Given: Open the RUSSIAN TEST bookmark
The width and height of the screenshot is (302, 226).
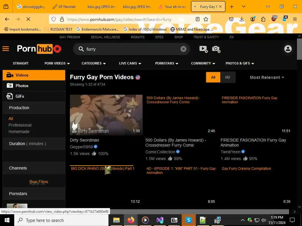Looking at the screenshot, I should [59, 29].
